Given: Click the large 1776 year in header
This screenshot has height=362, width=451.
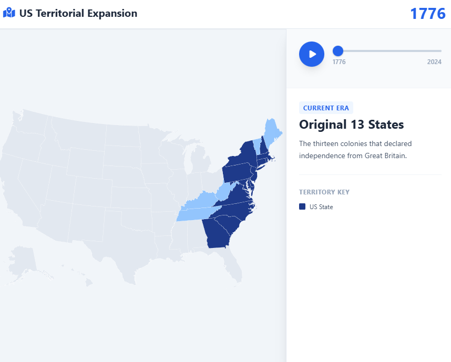Looking at the screenshot, I should [427, 14].
